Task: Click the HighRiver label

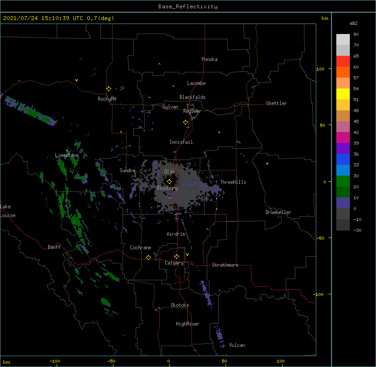Action: (188, 324)
